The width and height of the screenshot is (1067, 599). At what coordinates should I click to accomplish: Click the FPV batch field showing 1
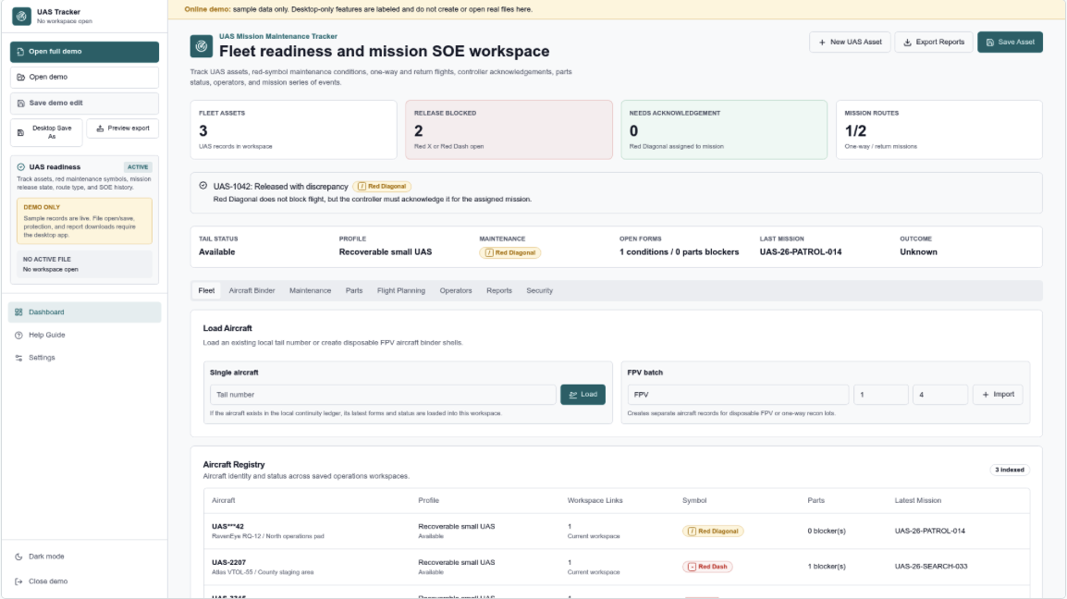pos(880,395)
